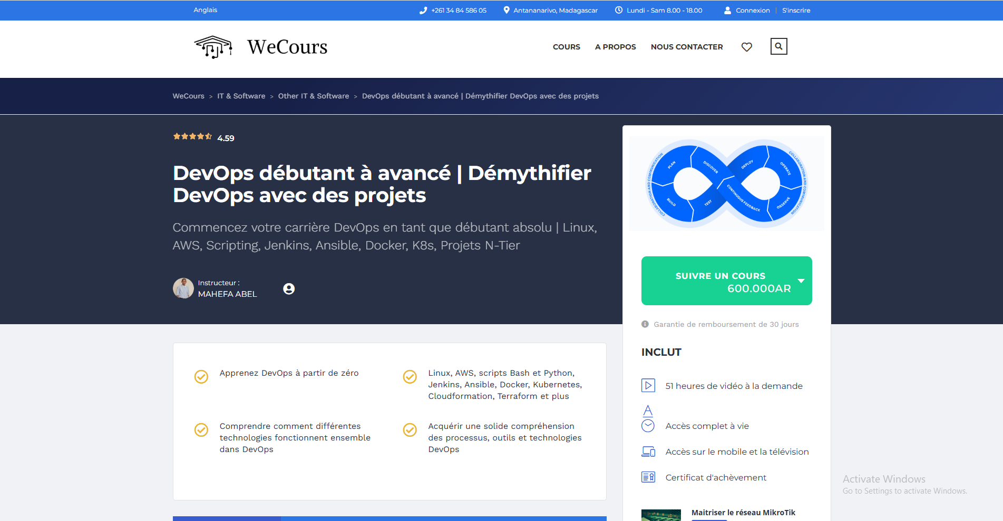Go to IT & Software breadcrumb
Viewport: 1003px width, 521px height.
[x=241, y=96]
